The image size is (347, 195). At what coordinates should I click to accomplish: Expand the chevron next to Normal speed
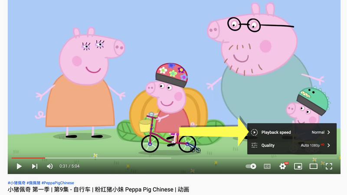pos(329,132)
